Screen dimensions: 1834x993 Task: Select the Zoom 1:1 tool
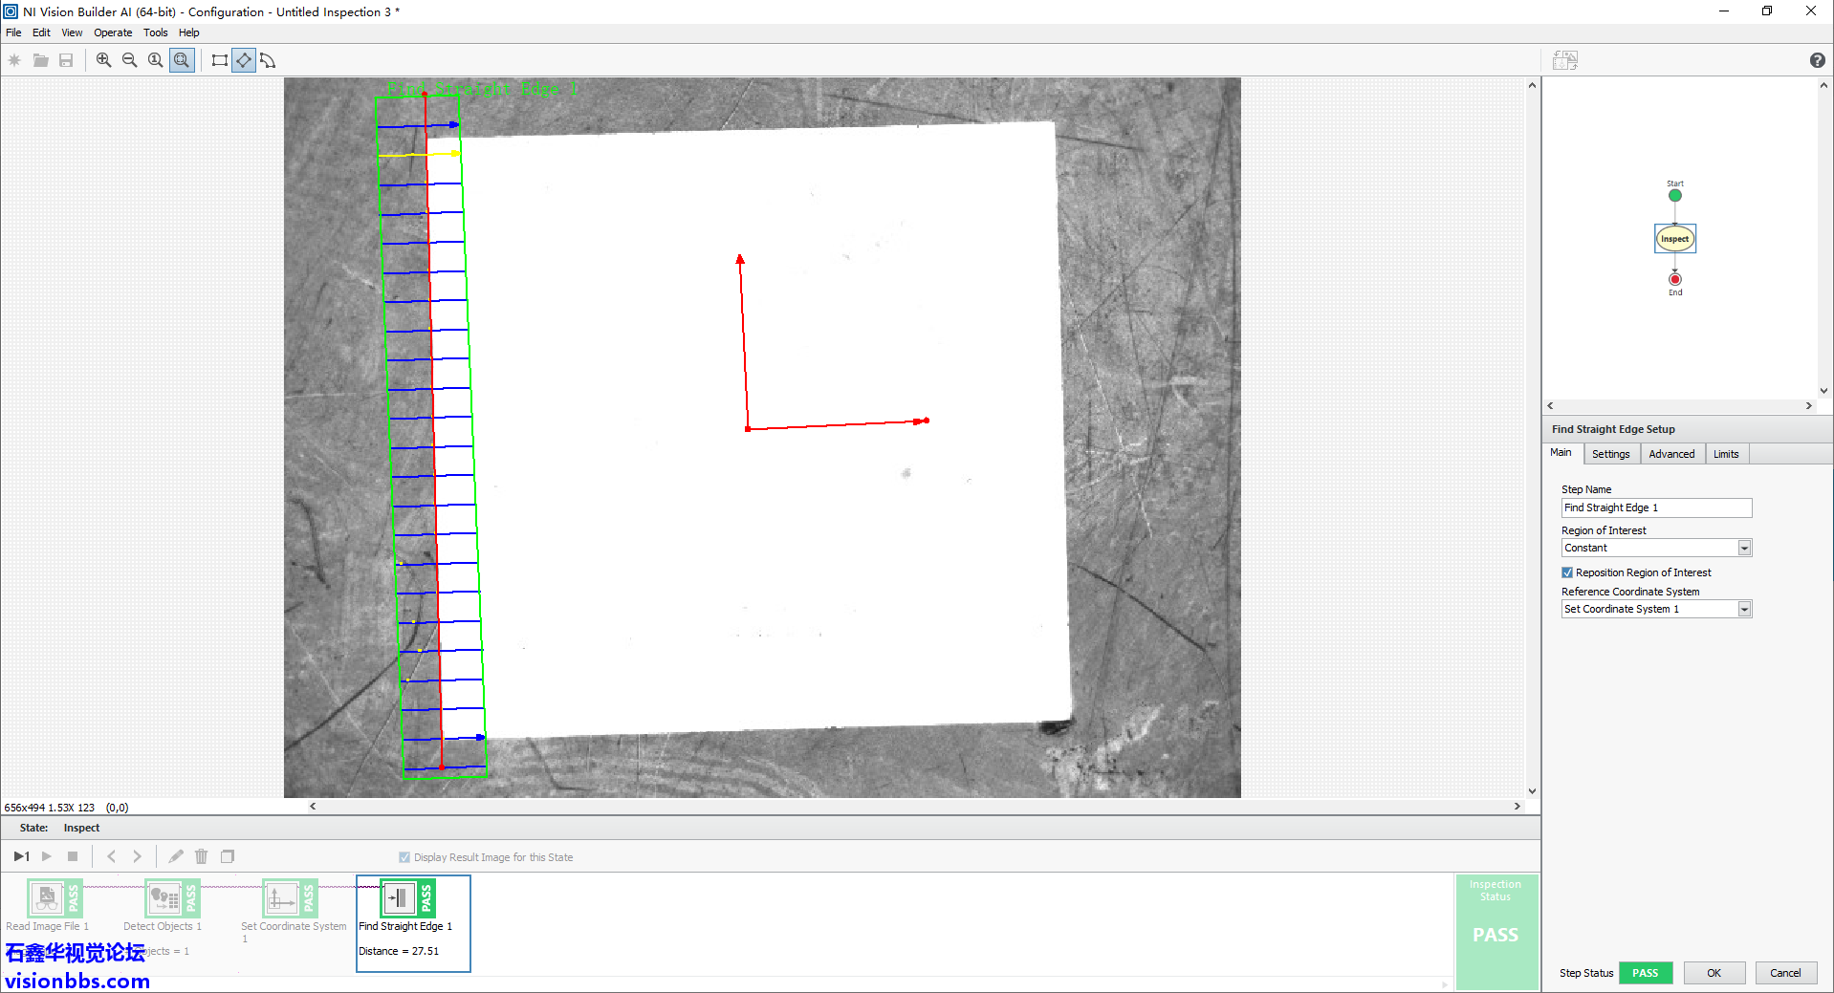[155, 60]
